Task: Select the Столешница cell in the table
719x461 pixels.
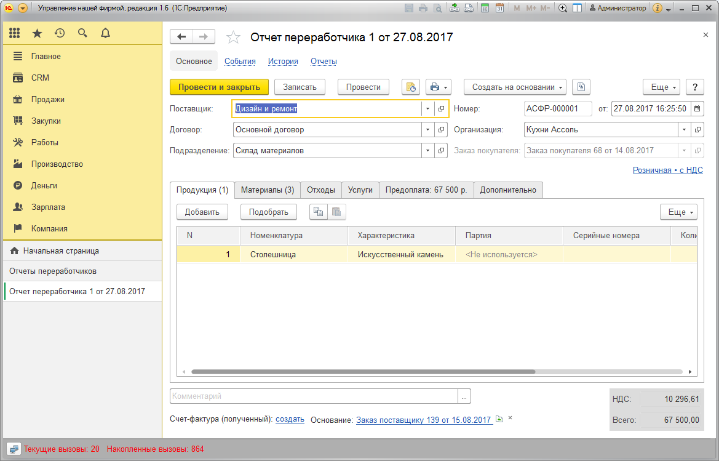Action: pyautogui.click(x=294, y=255)
